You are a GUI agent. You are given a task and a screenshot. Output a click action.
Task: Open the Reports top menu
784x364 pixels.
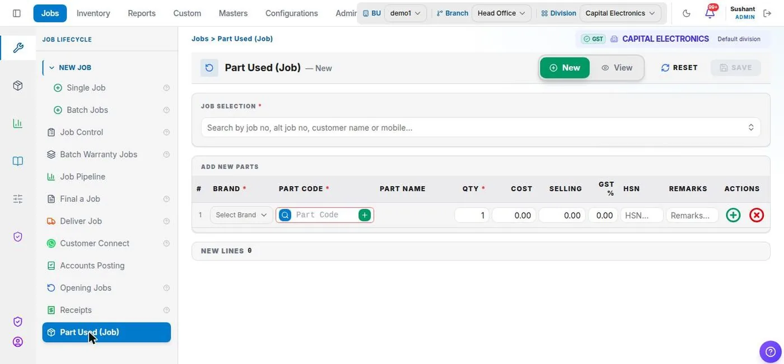[x=142, y=13]
